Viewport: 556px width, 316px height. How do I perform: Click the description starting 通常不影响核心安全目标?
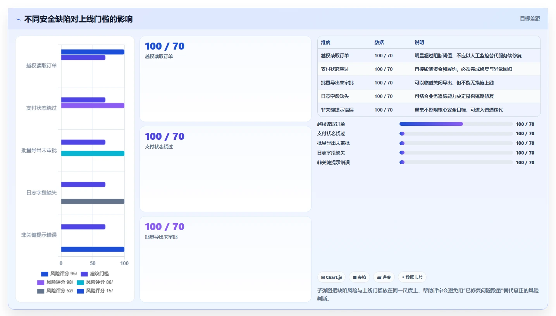(x=459, y=110)
